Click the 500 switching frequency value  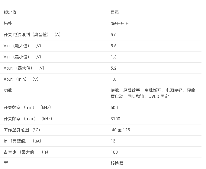114,108
